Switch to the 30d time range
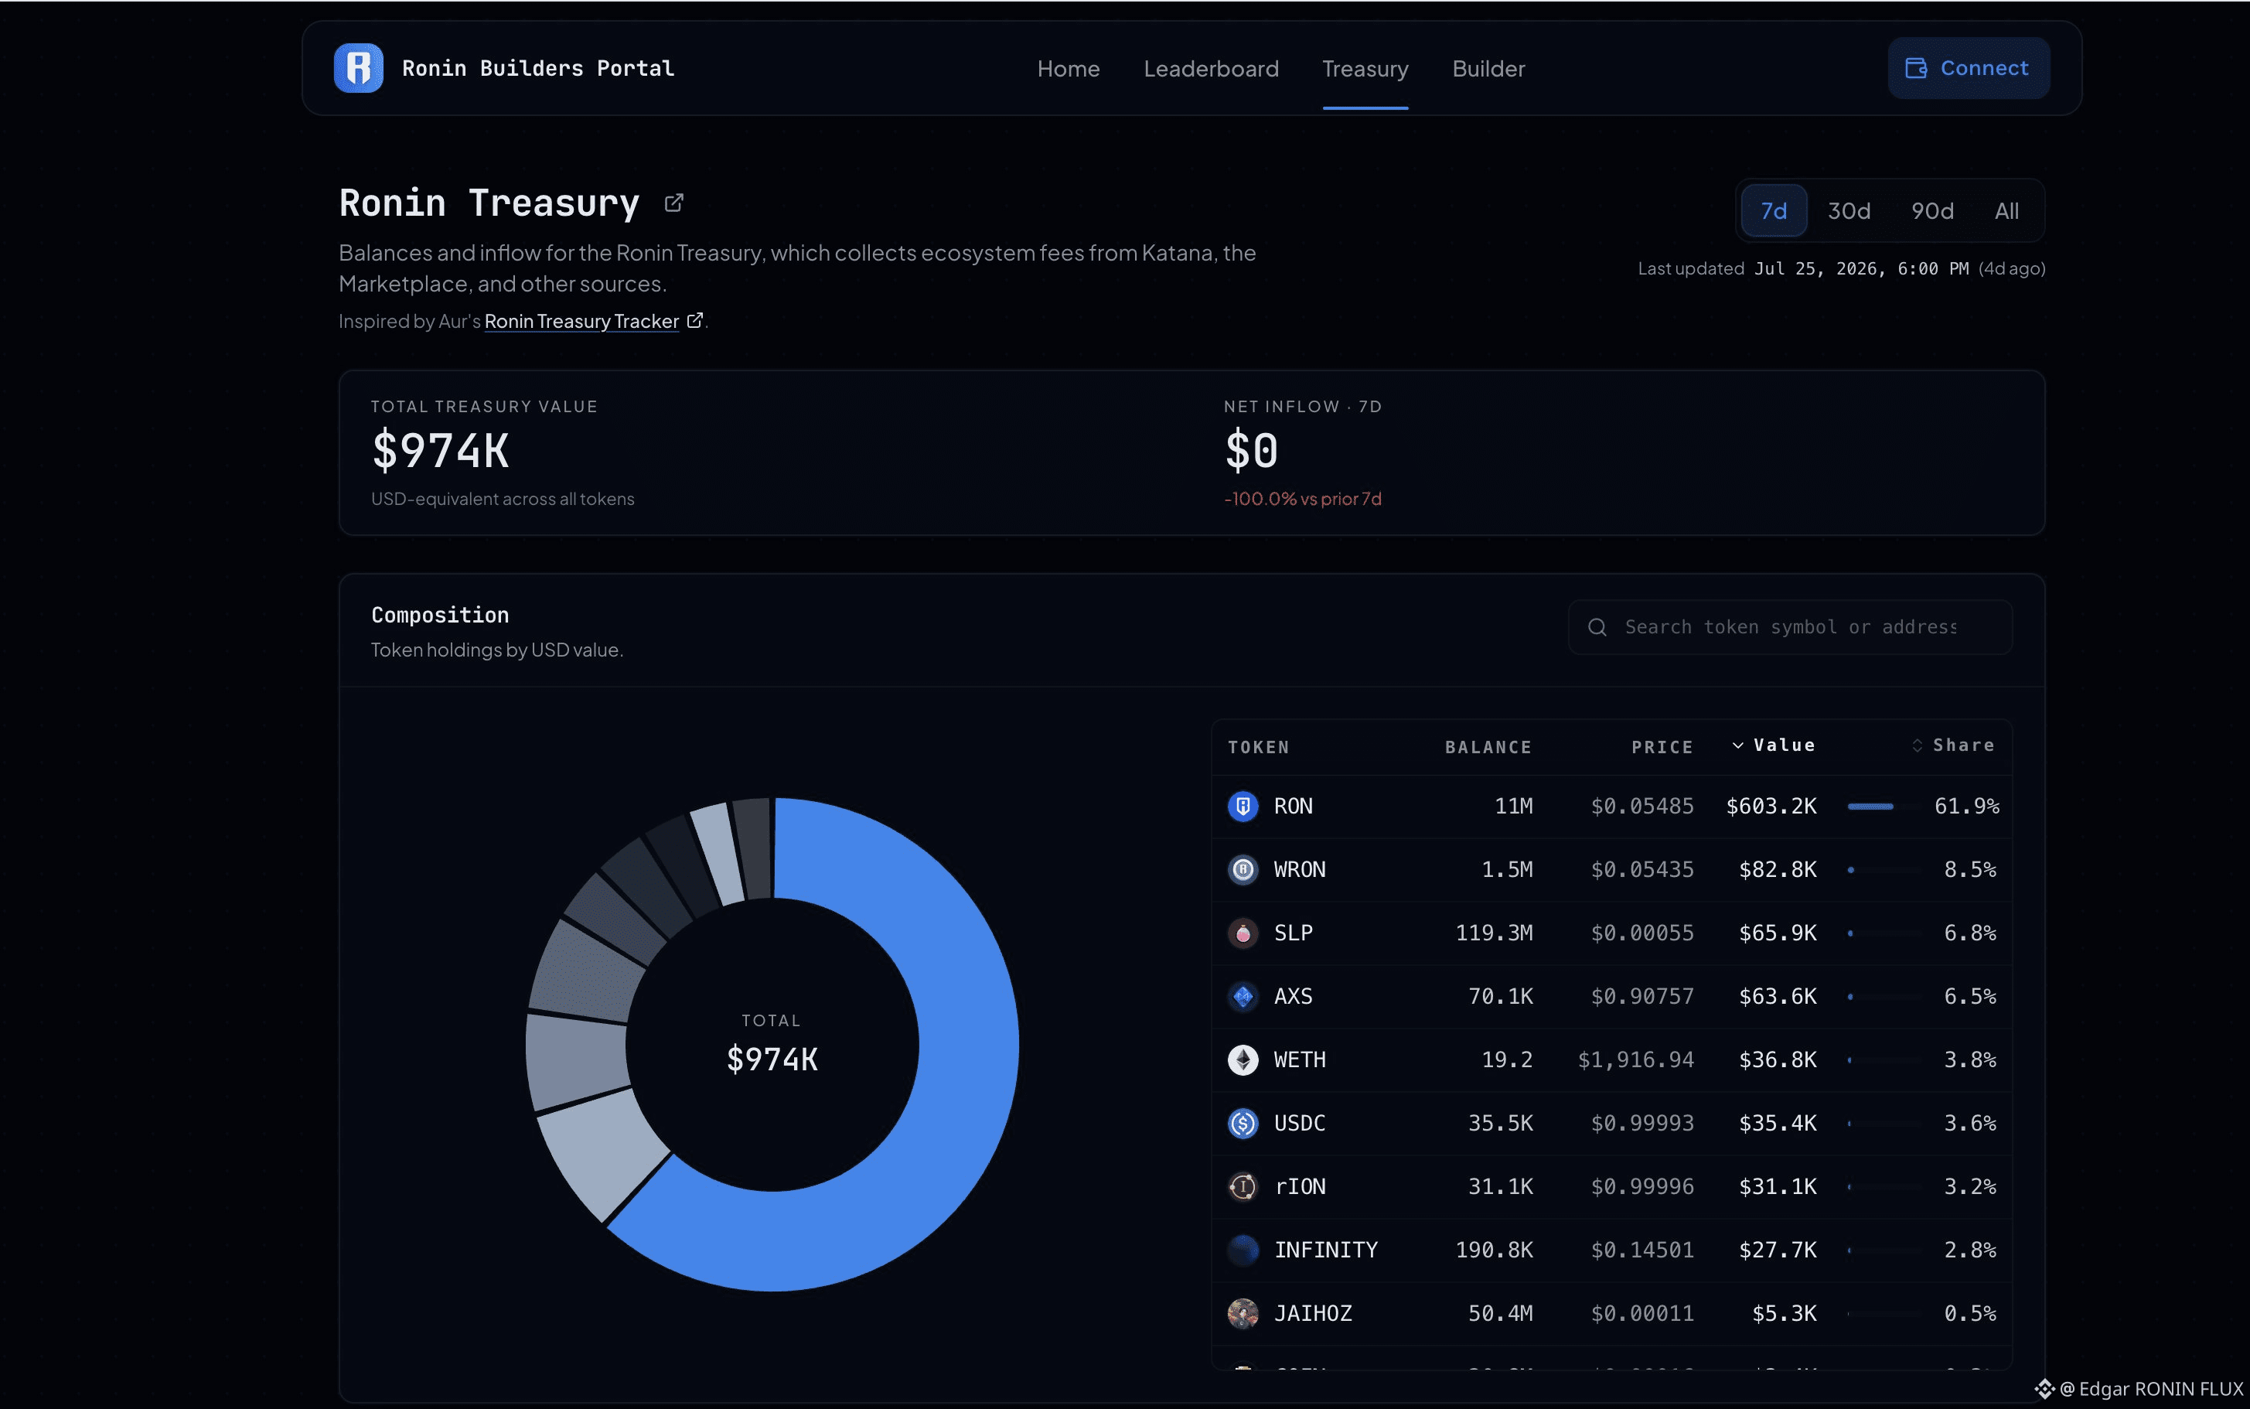The height and width of the screenshot is (1409, 2250). tap(1849, 210)
